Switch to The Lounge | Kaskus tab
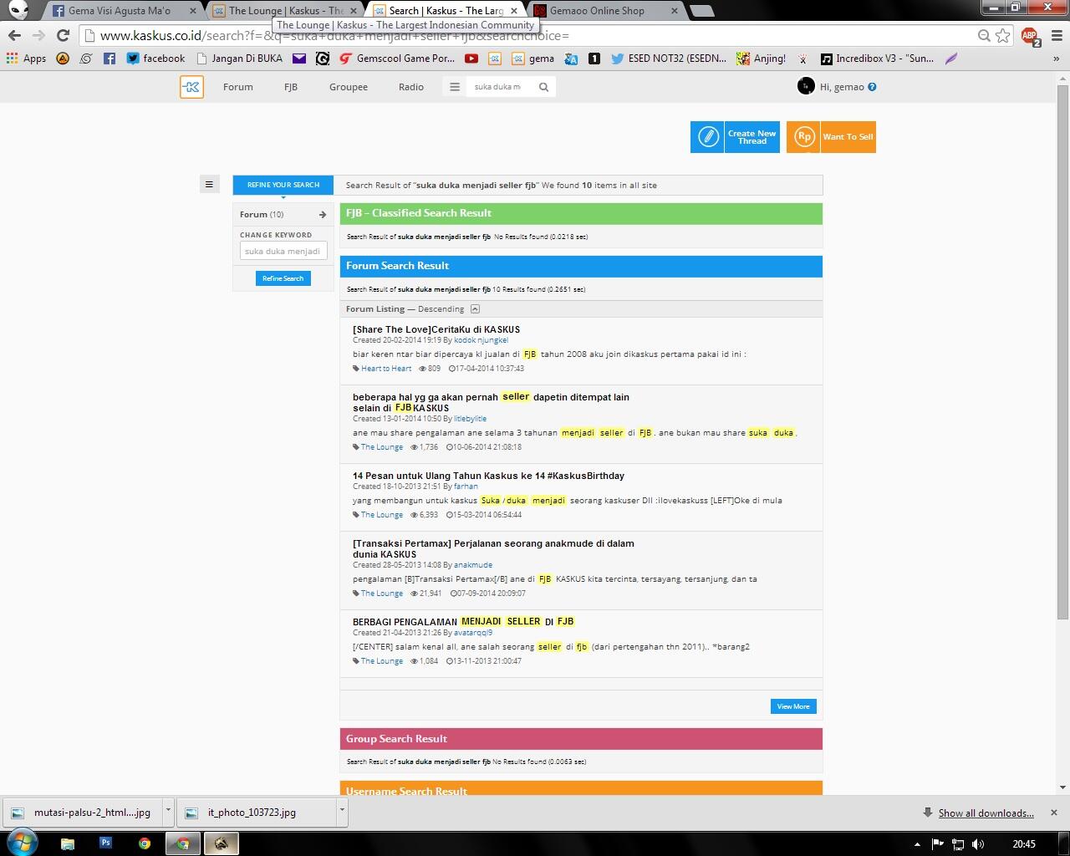 point(286,11)
